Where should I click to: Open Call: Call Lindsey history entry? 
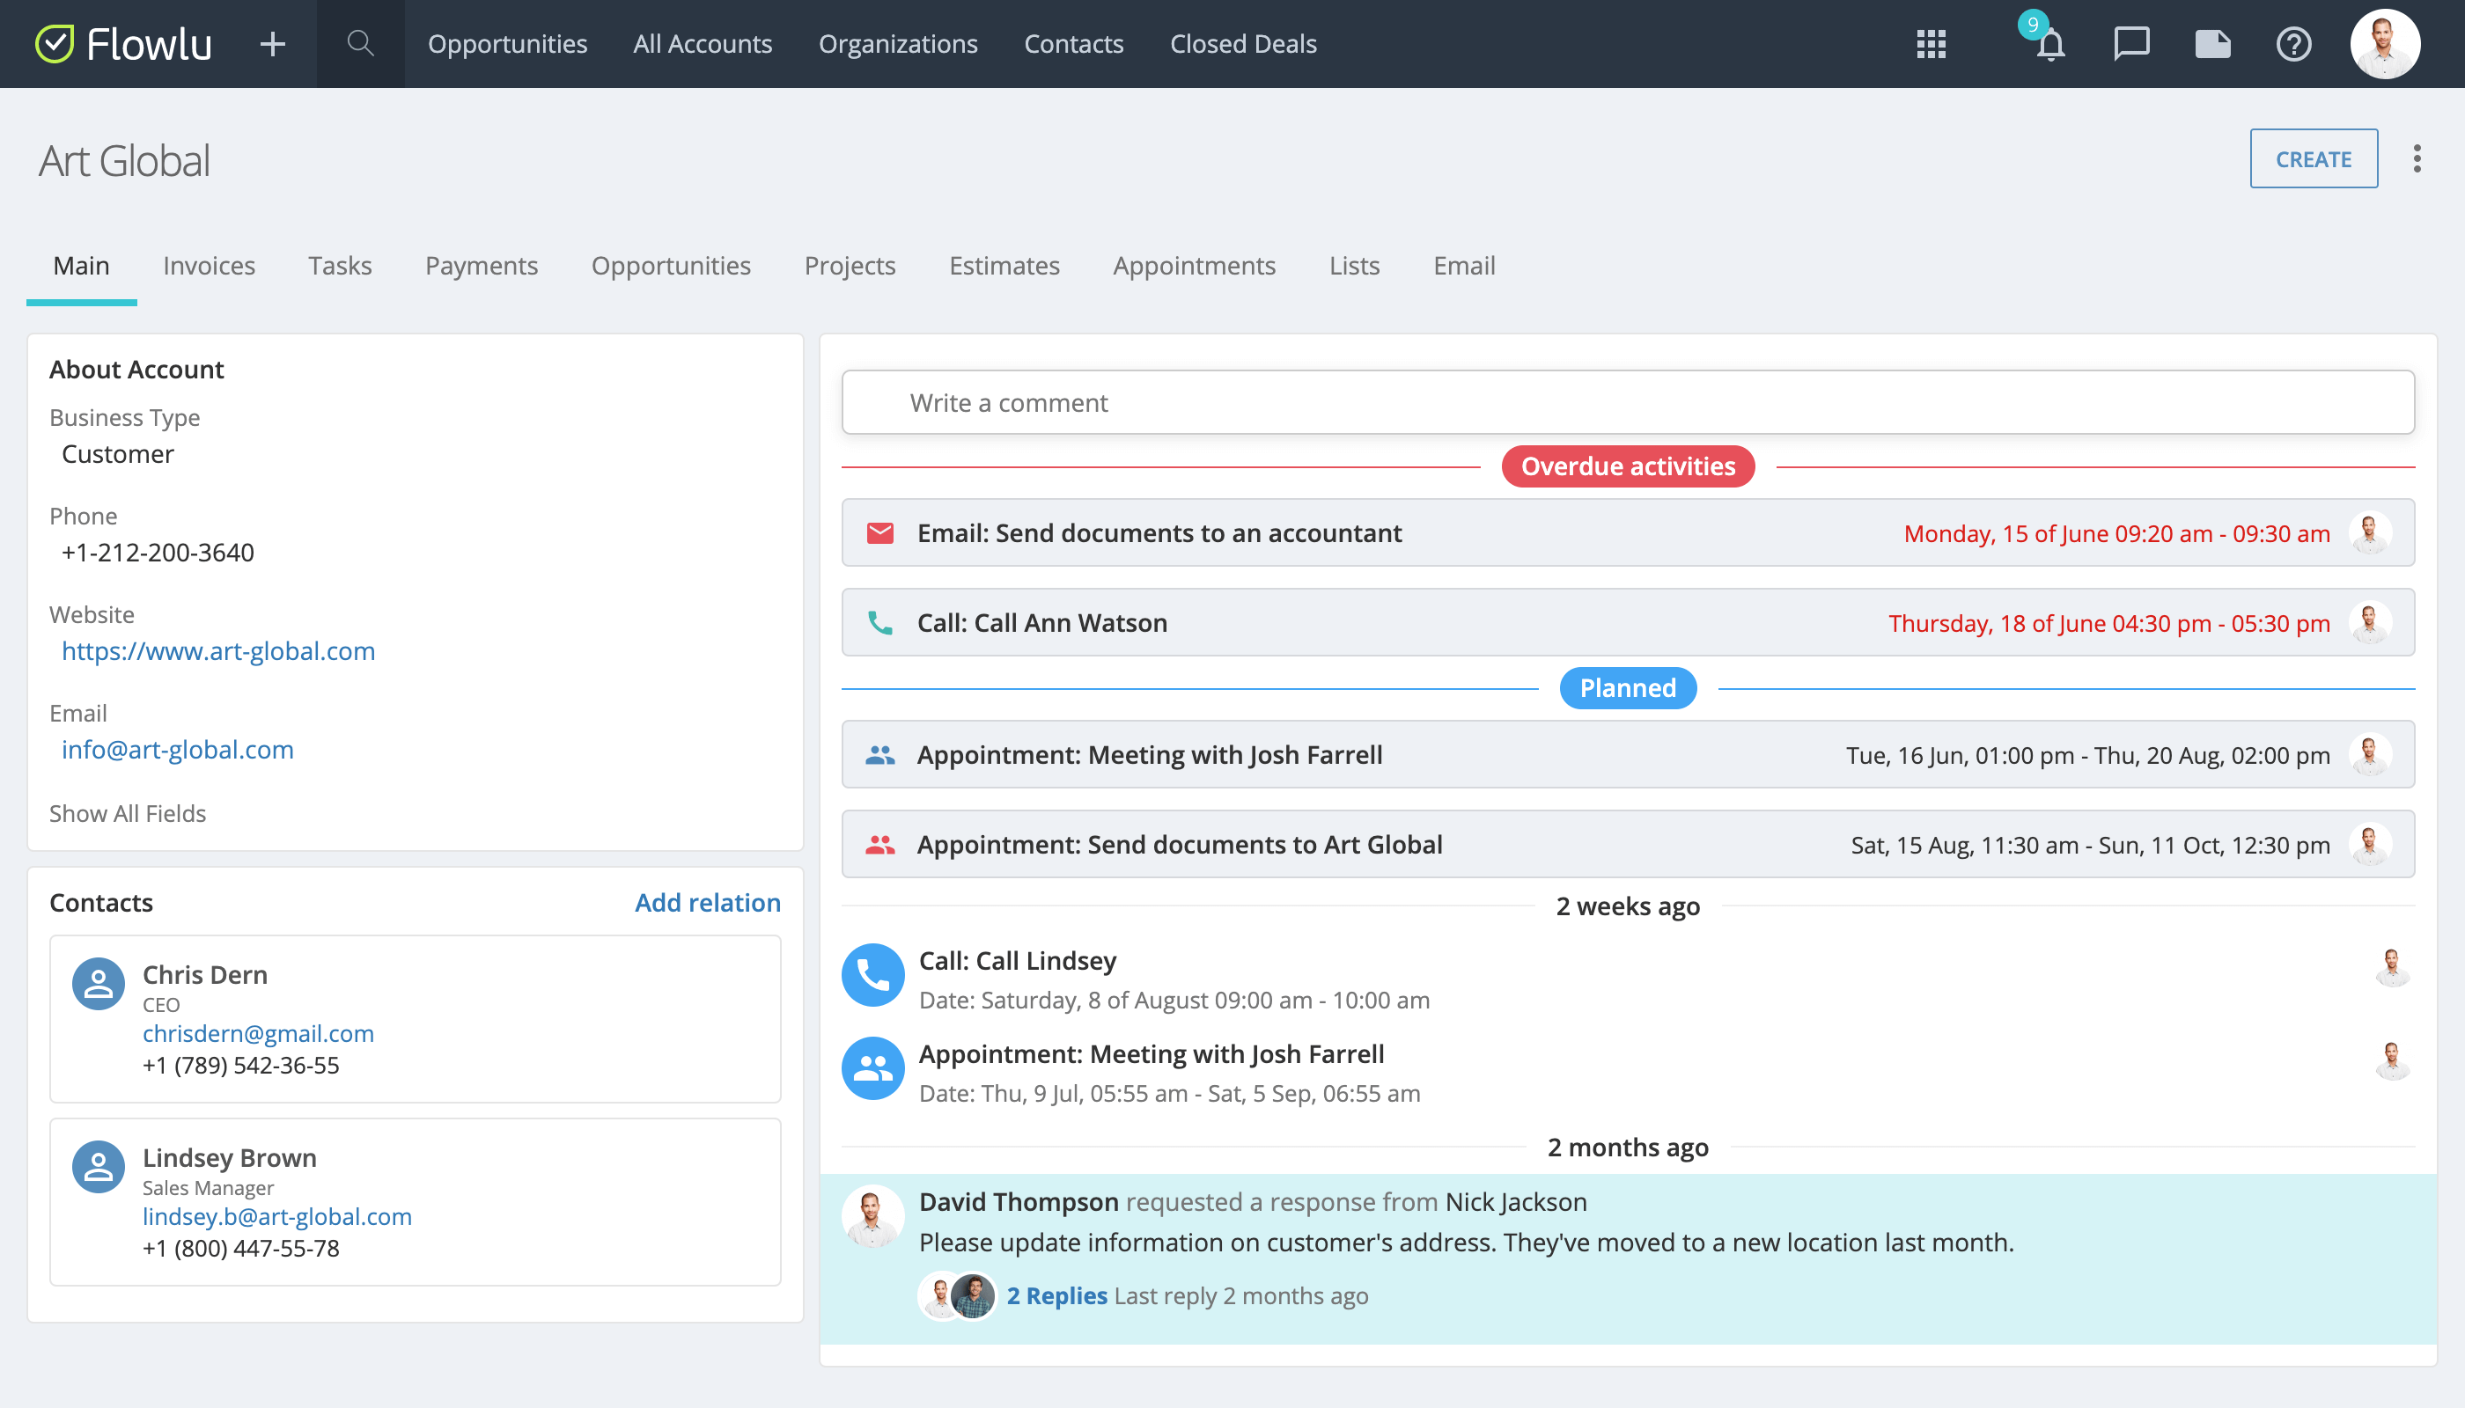click(1017, 960)
